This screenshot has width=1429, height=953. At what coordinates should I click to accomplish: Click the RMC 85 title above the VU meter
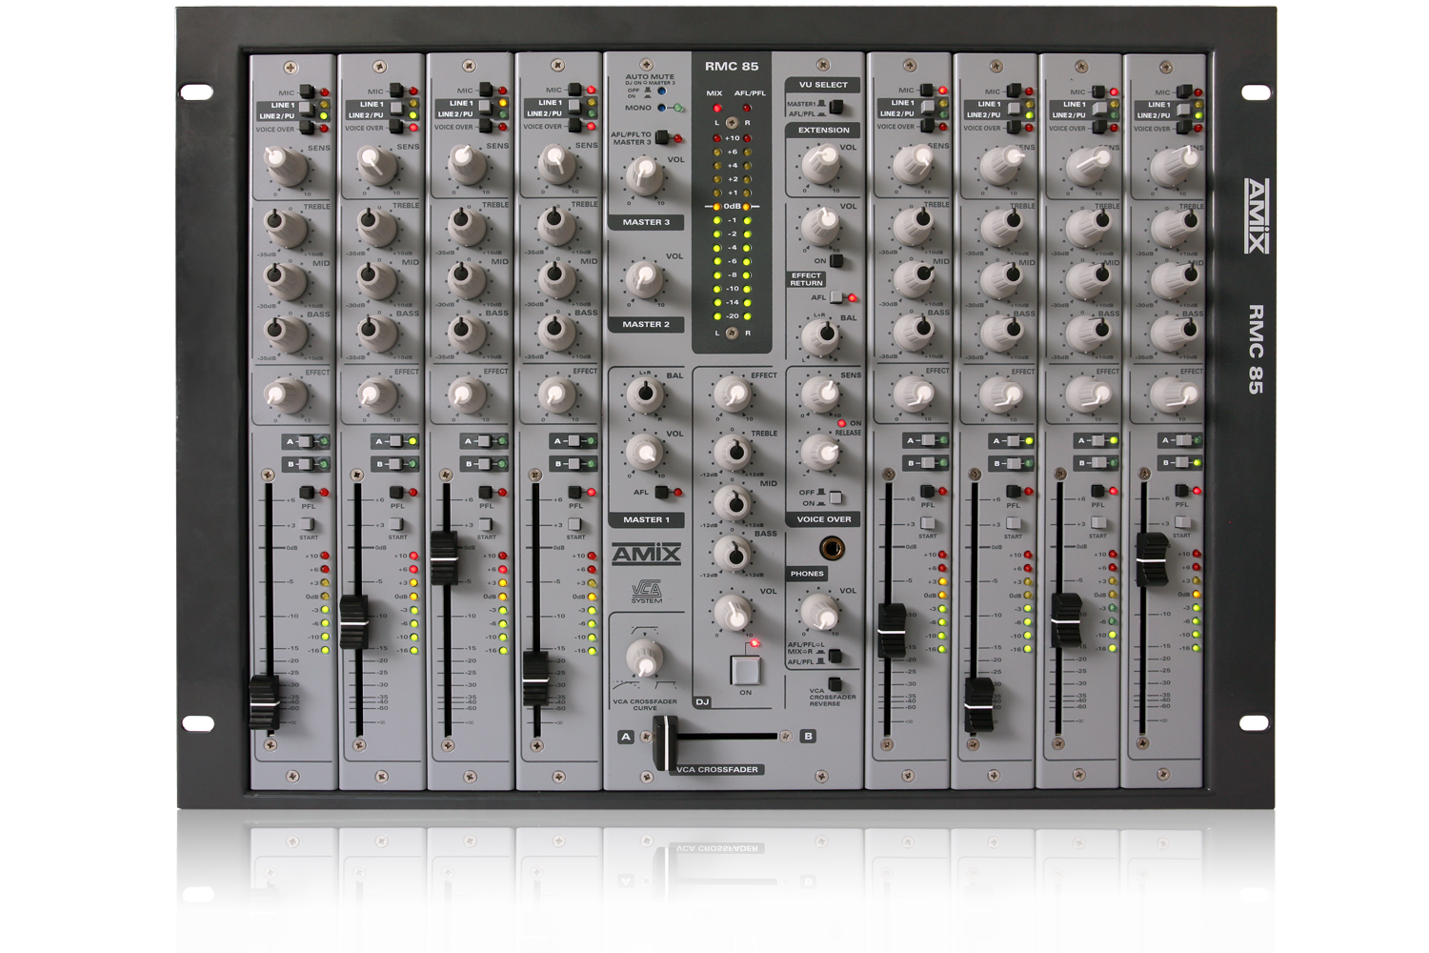[732, 67]
